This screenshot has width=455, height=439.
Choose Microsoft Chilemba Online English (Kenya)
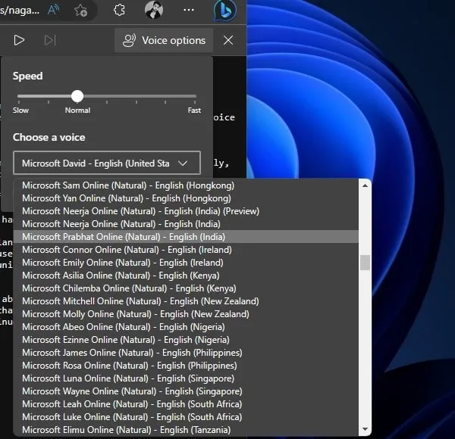click(186, 288)
